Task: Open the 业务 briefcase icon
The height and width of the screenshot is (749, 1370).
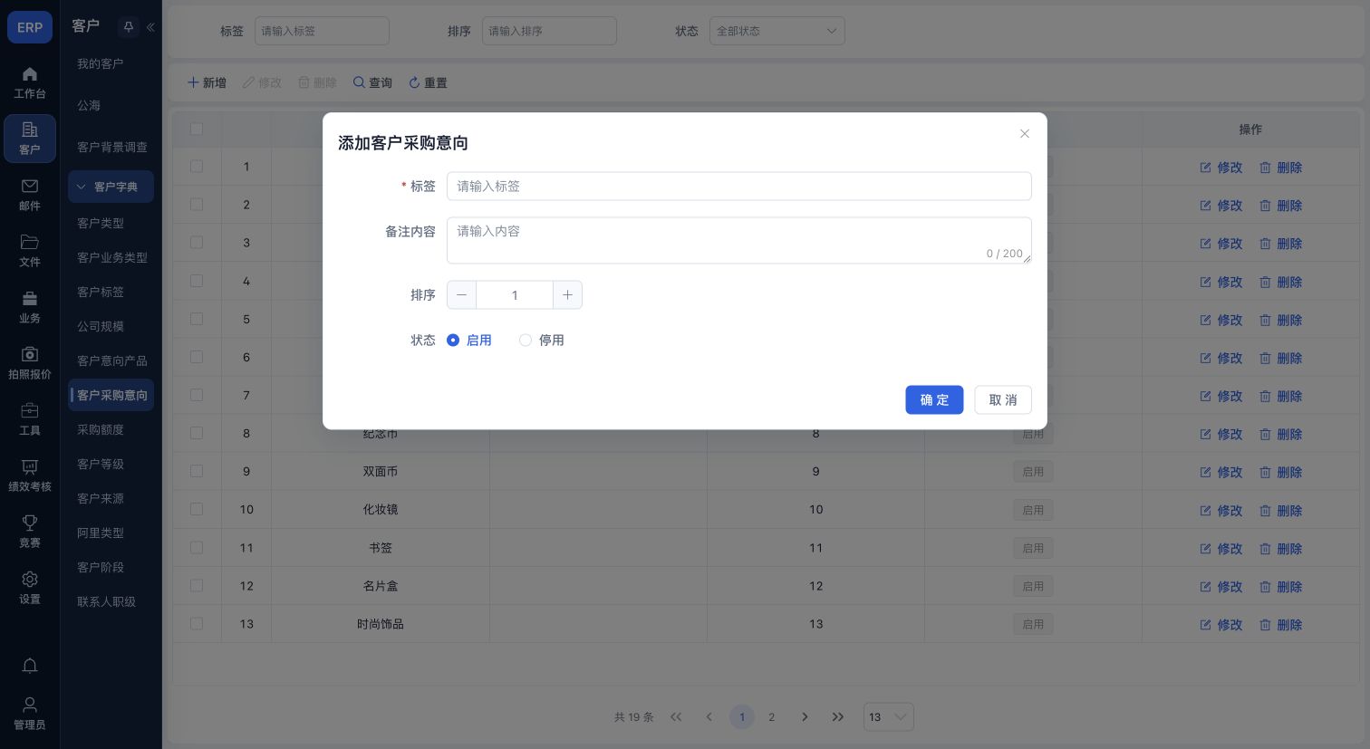Action: (30, 298)
